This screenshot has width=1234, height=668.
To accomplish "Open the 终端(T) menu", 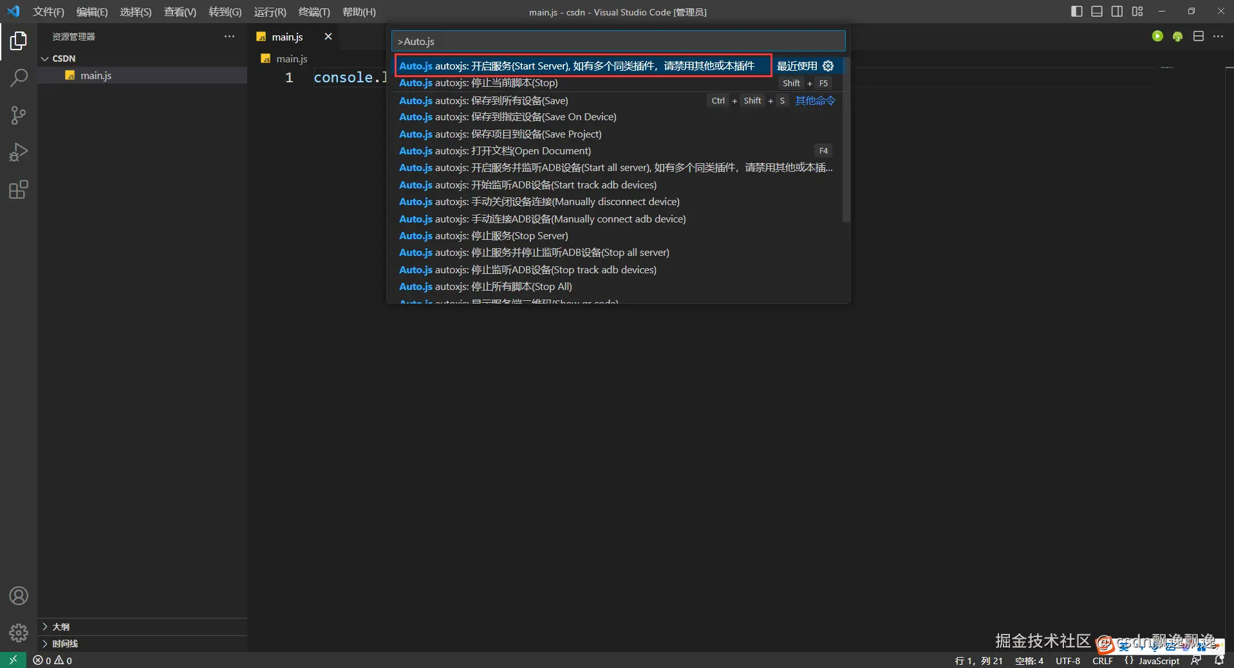I will point(314,12).
